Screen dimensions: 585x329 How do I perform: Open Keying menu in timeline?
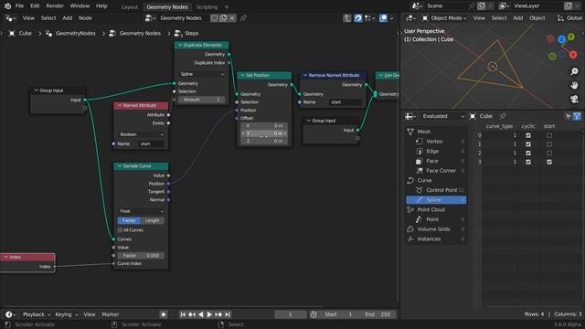pyautogui.click(x=67, y=314)
